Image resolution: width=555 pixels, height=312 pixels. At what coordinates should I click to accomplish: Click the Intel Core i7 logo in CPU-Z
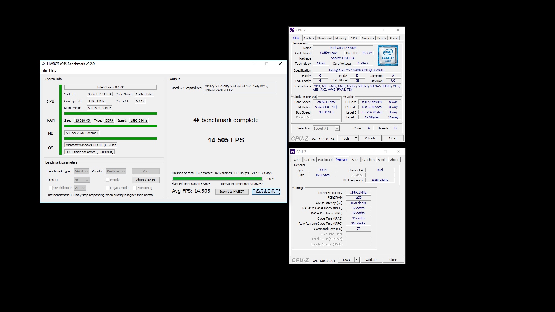[388, 55]
